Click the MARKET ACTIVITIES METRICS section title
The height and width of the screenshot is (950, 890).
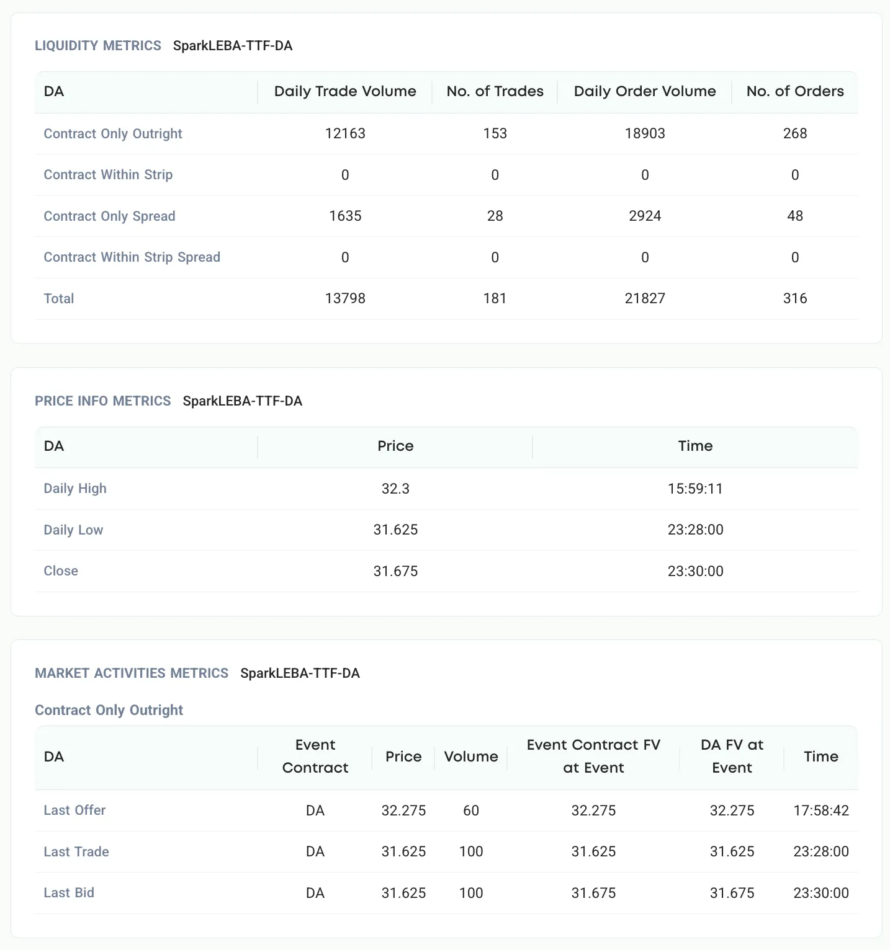[132, 673]
